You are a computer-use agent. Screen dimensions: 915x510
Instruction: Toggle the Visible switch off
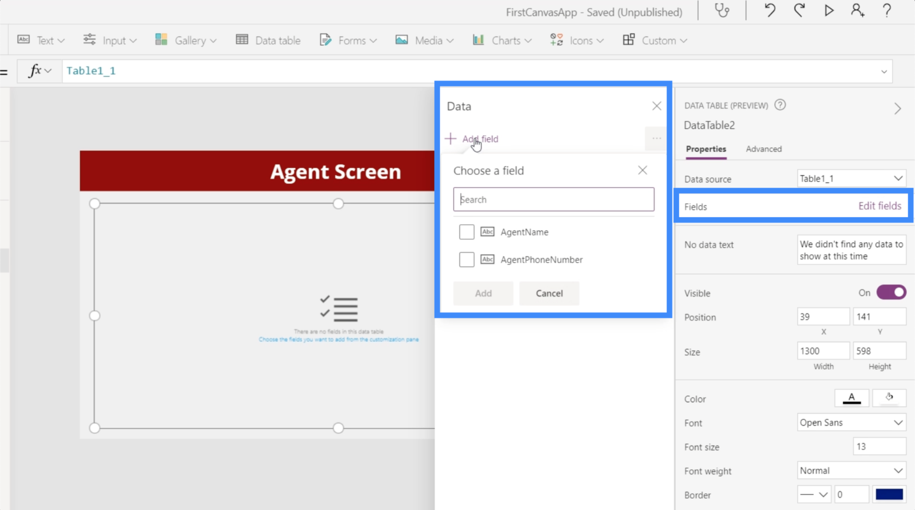[x=892, y=293]
